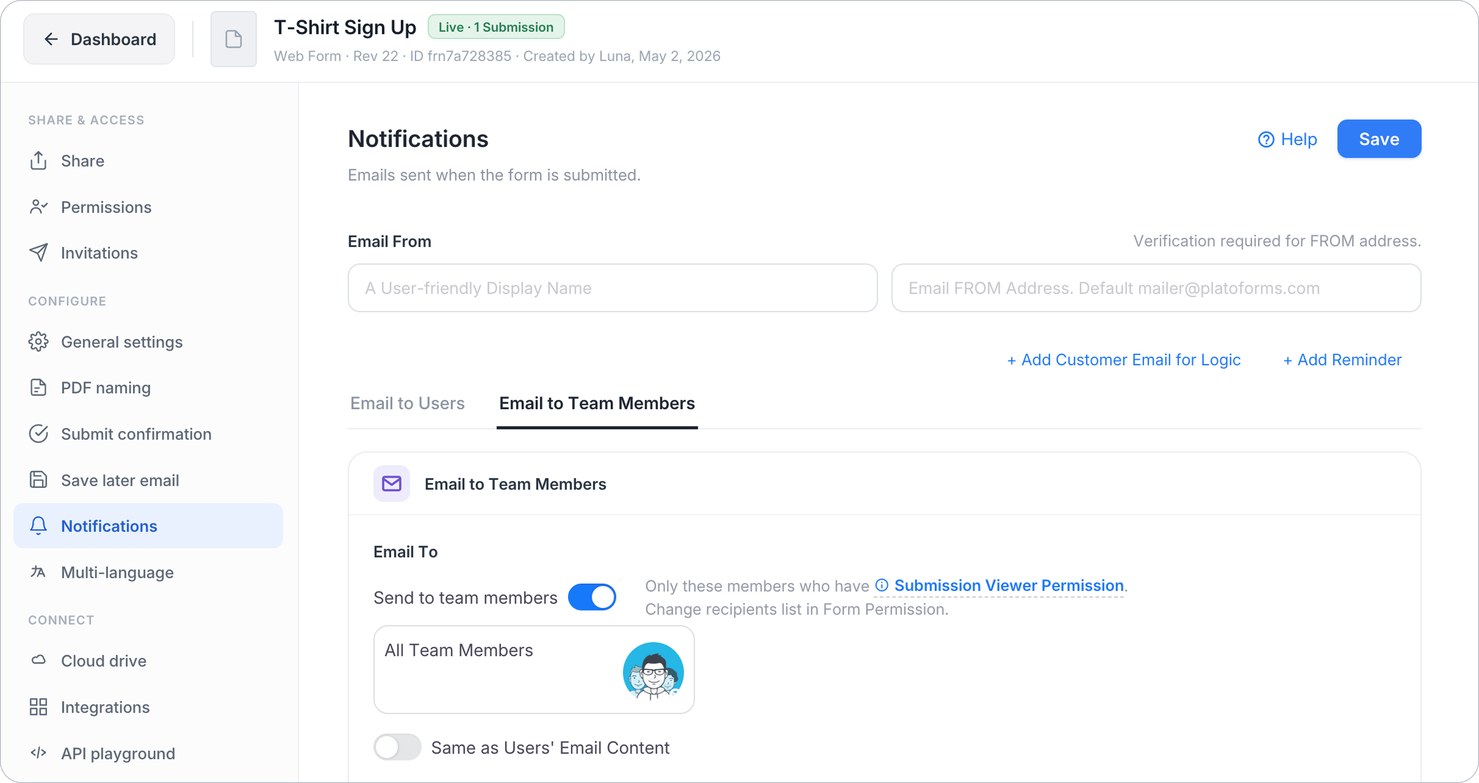Focus the User-friendly Display Name field
The height and width of the screenshot is (783, 1479).
[613, 288]
